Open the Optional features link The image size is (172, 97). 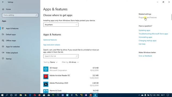pyautogui.click(x=50, y=40)
